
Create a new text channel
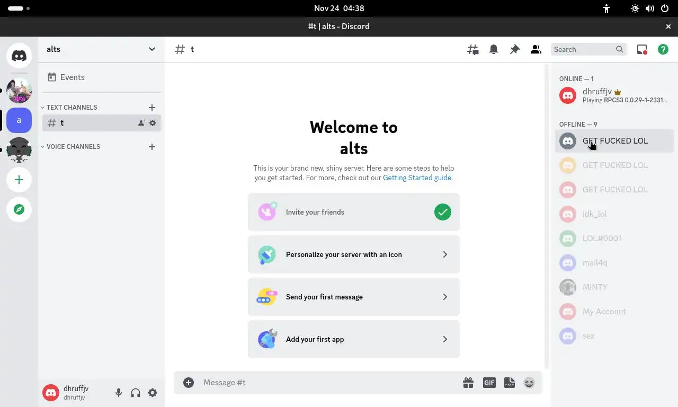(152, 107)
